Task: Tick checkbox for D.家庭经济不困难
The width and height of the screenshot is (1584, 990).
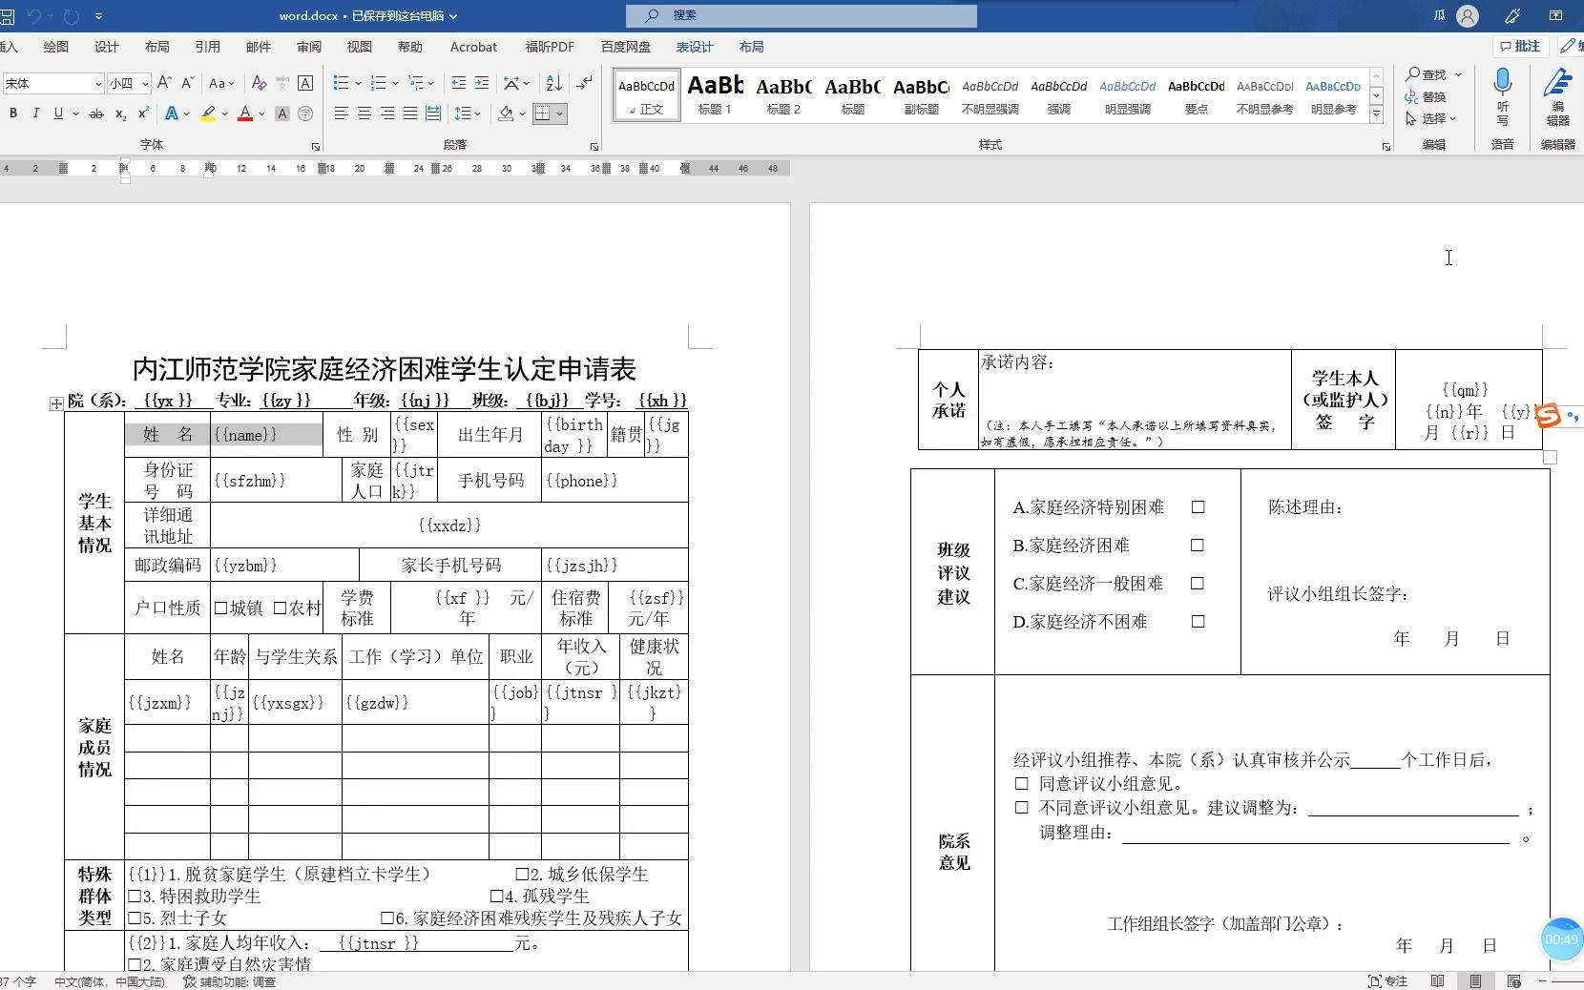Action: pyautogui.click(x=1198, y=622)
